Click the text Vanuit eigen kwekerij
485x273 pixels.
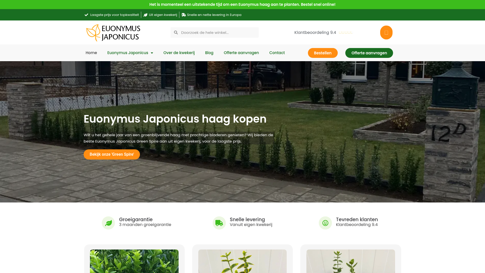pos(251,224)
